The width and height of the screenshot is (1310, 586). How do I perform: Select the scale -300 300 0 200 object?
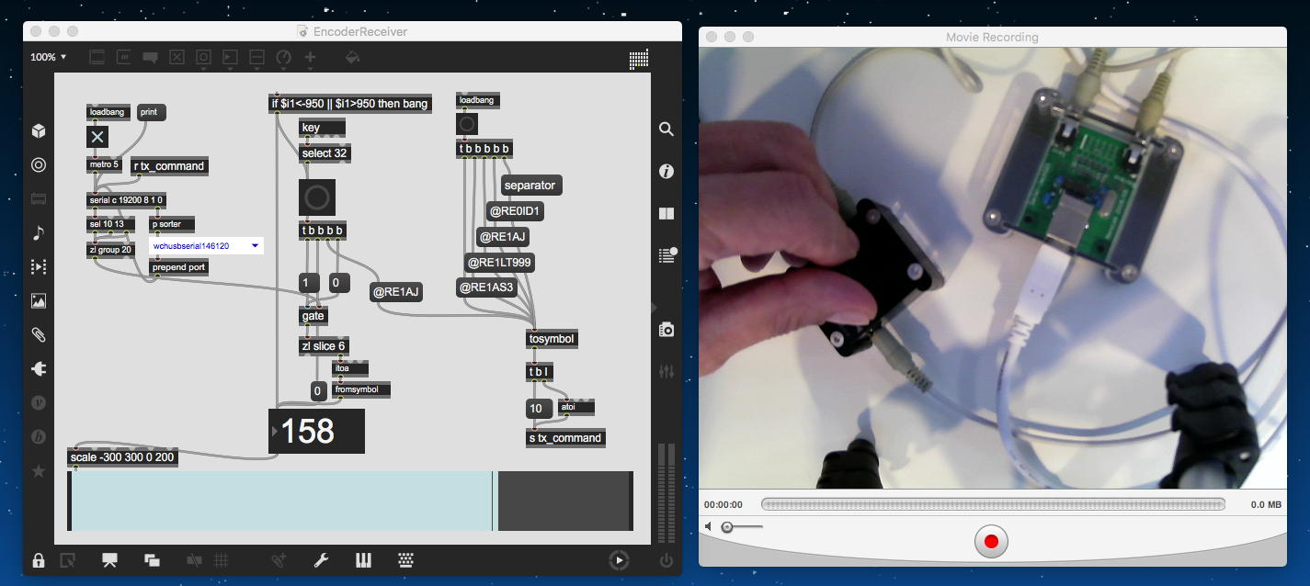122,457
